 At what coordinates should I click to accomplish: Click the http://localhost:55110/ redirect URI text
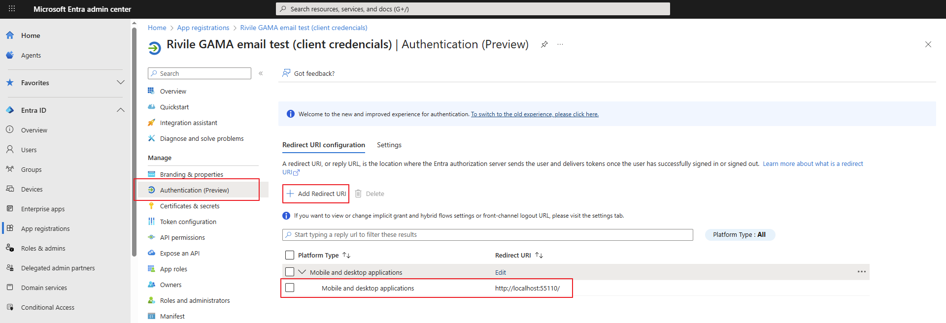[x=527, y=288]
